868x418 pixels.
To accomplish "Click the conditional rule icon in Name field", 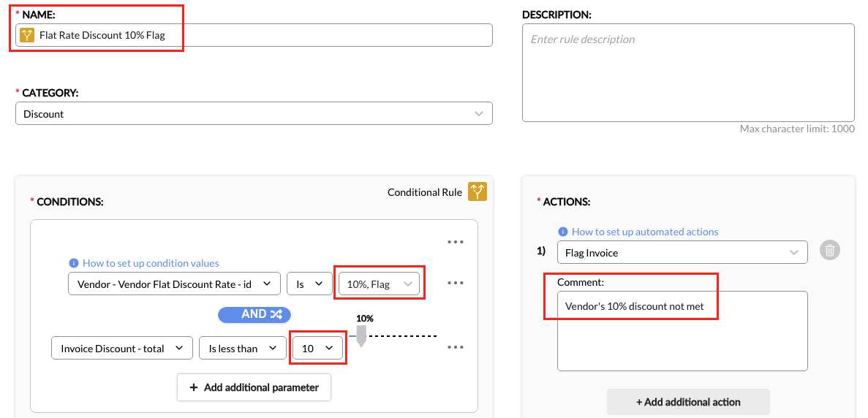I will point(27,35).
